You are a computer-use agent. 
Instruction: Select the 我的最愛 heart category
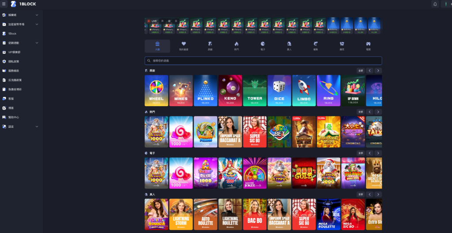184,46
